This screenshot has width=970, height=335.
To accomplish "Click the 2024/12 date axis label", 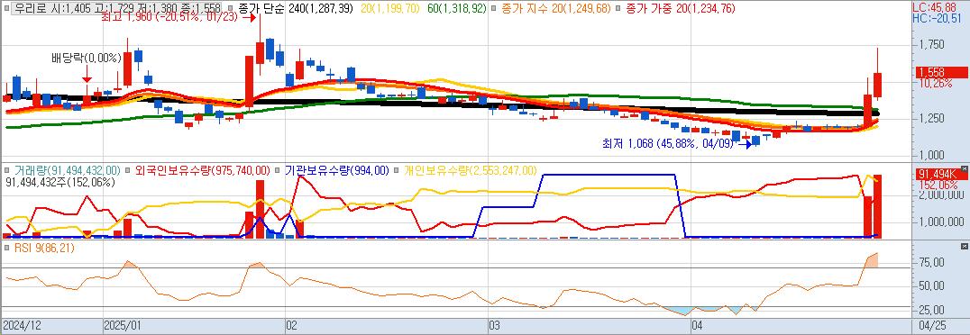I will tap(22, 325).
